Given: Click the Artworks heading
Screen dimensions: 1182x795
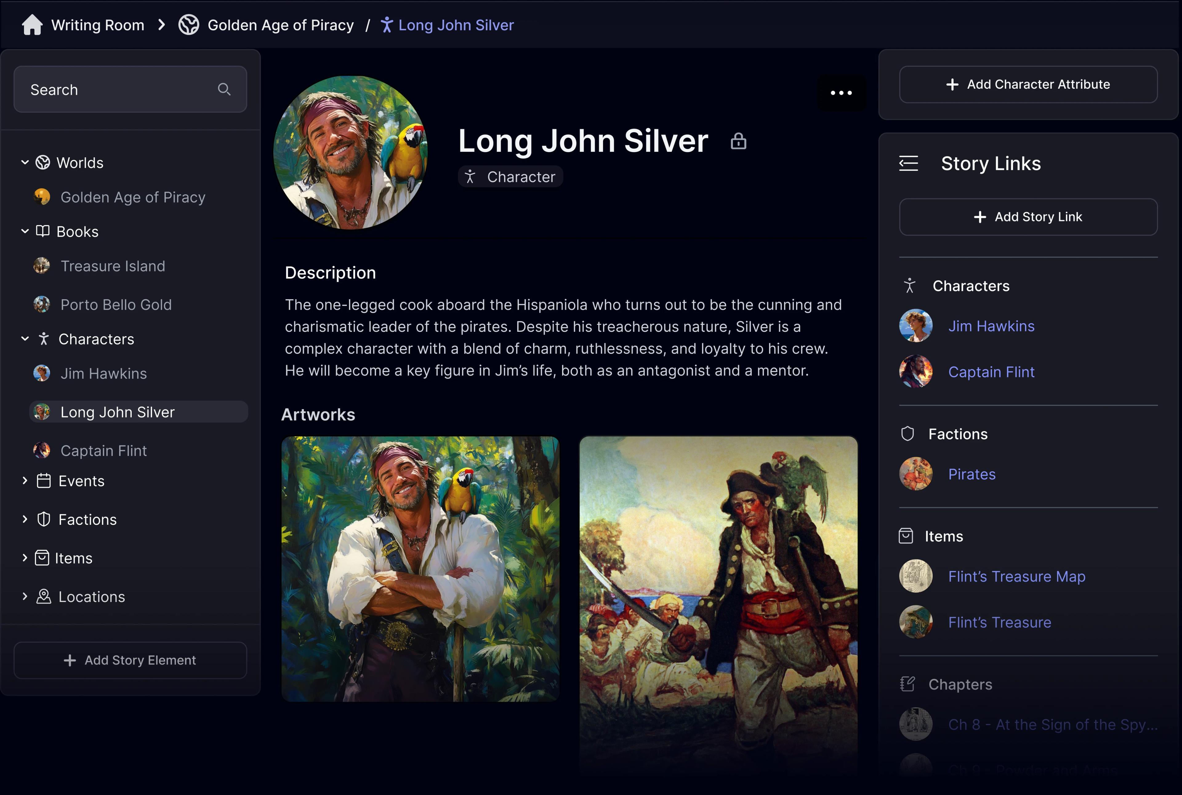Looking at the screenshot, I should pos(318,414).
